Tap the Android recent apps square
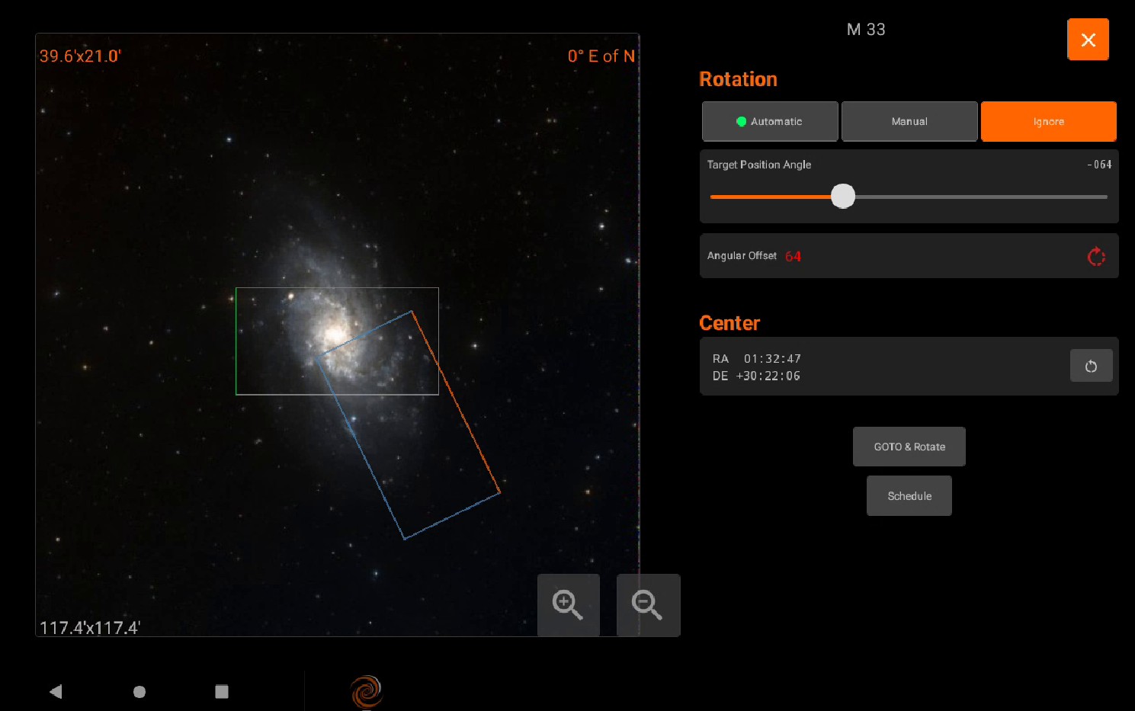The image size is (1135, 711). (x=222, y=691)
